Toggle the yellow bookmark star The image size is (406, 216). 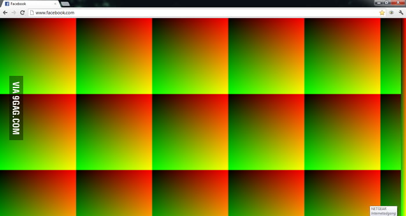(382, 13)
